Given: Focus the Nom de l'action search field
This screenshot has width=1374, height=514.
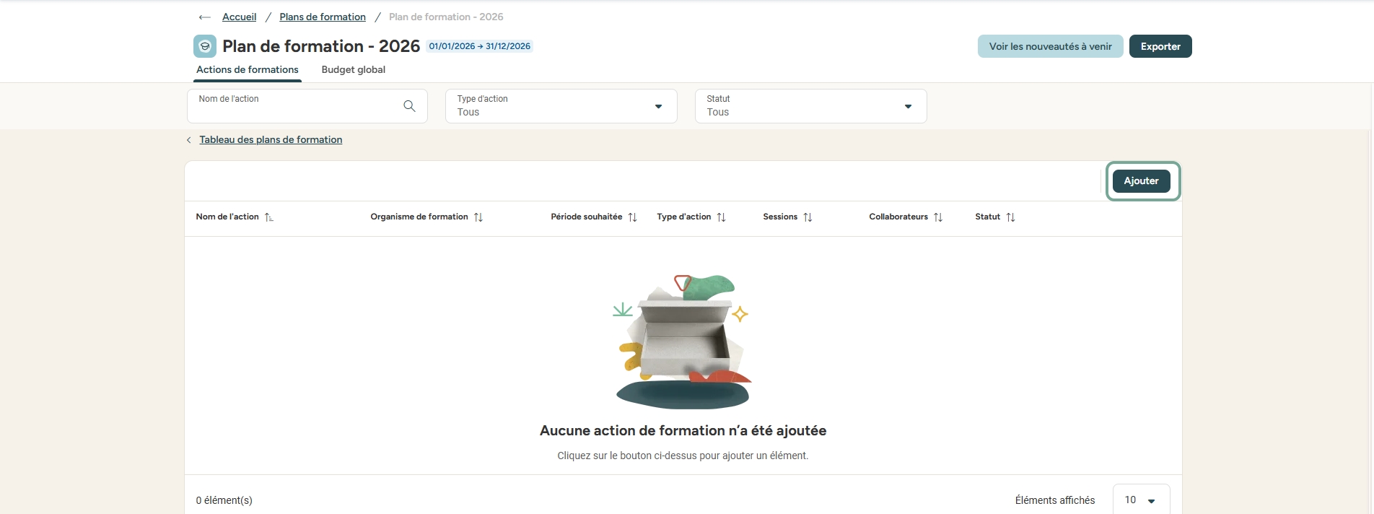Looking at the screenshot, I should pyautogui.click(x=296, y=107).
